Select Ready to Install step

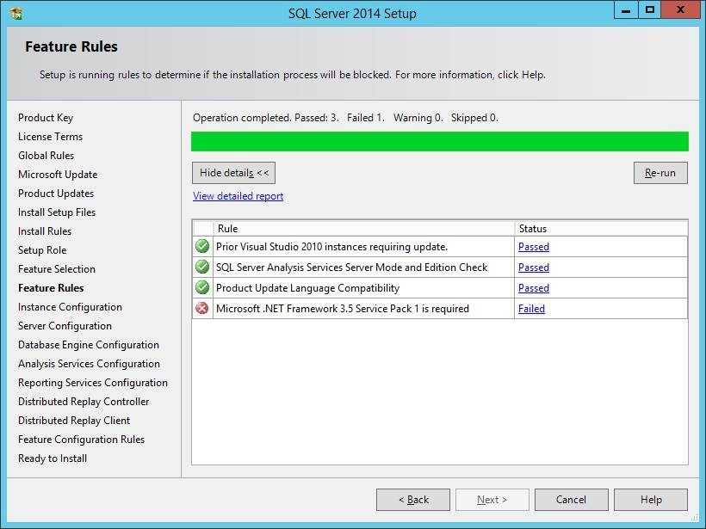53,458
